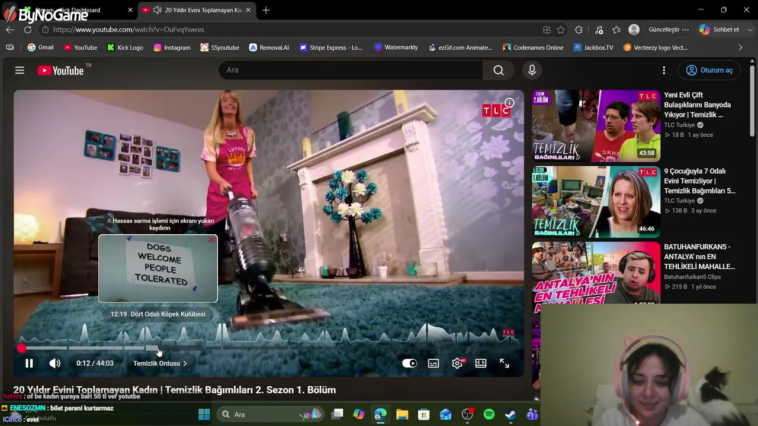Open Task View on the taskbar
Viewport: 758px width, 426px height.
click(338, 414)
